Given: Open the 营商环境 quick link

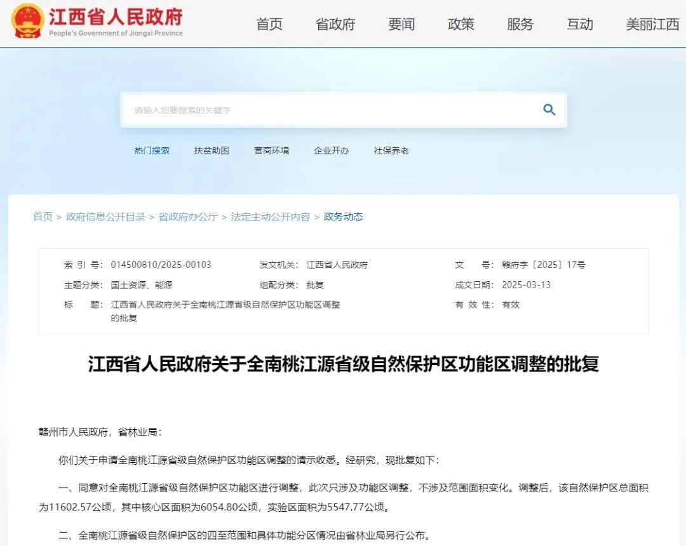Looking at the screenshot, I should [272, 150].
